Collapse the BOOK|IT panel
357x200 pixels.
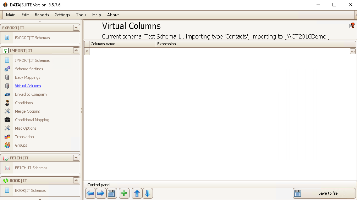click(76, 181)
